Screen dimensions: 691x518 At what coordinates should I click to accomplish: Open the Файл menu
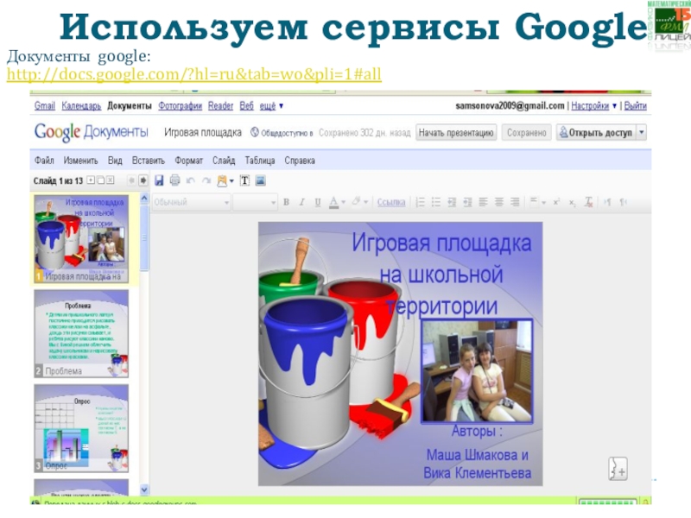pos(44,161)
